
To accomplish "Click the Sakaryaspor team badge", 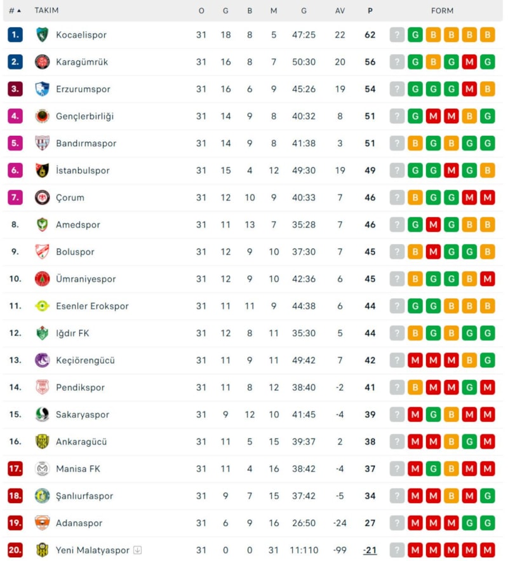I will click(42, 414).
